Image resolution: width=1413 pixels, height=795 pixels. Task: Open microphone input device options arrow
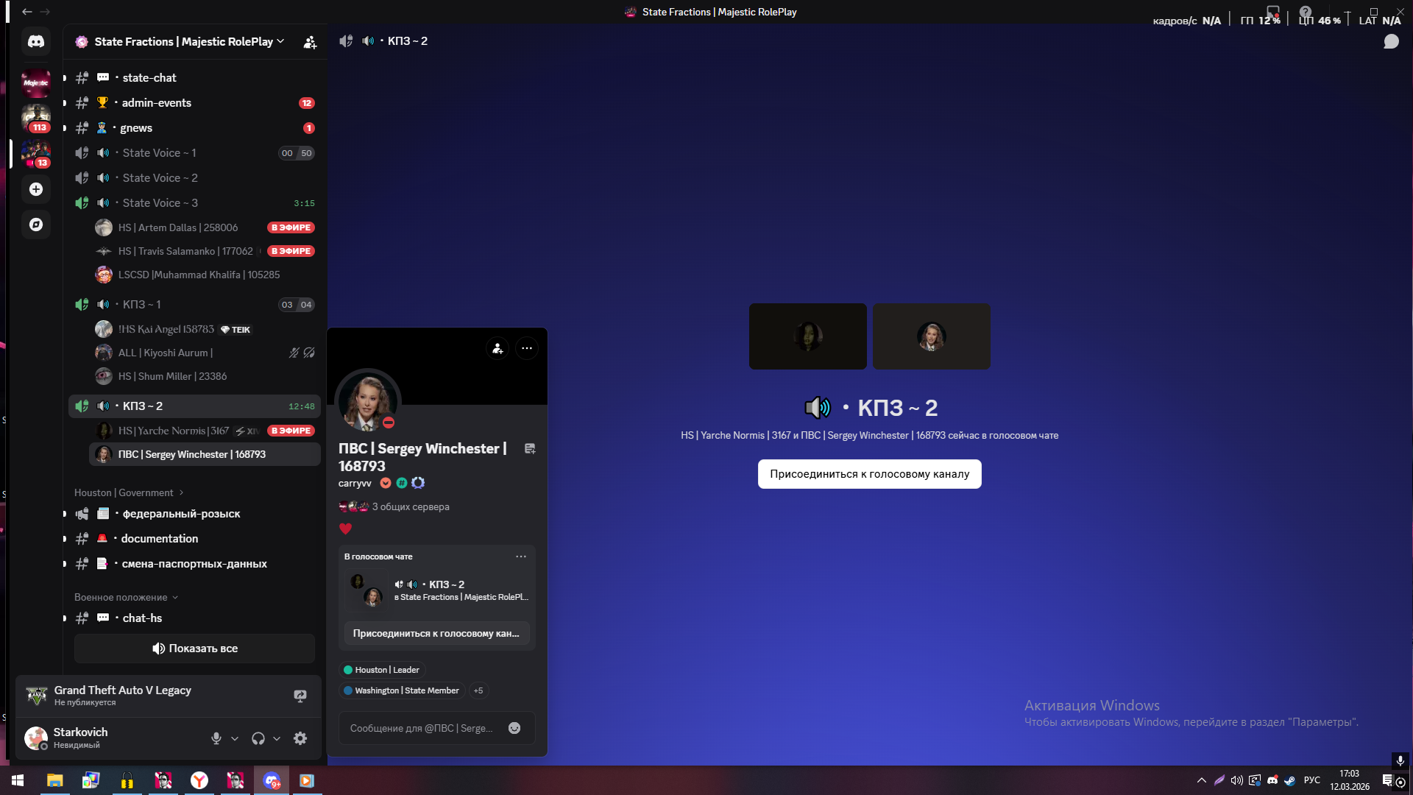click(x=235, y=738)
